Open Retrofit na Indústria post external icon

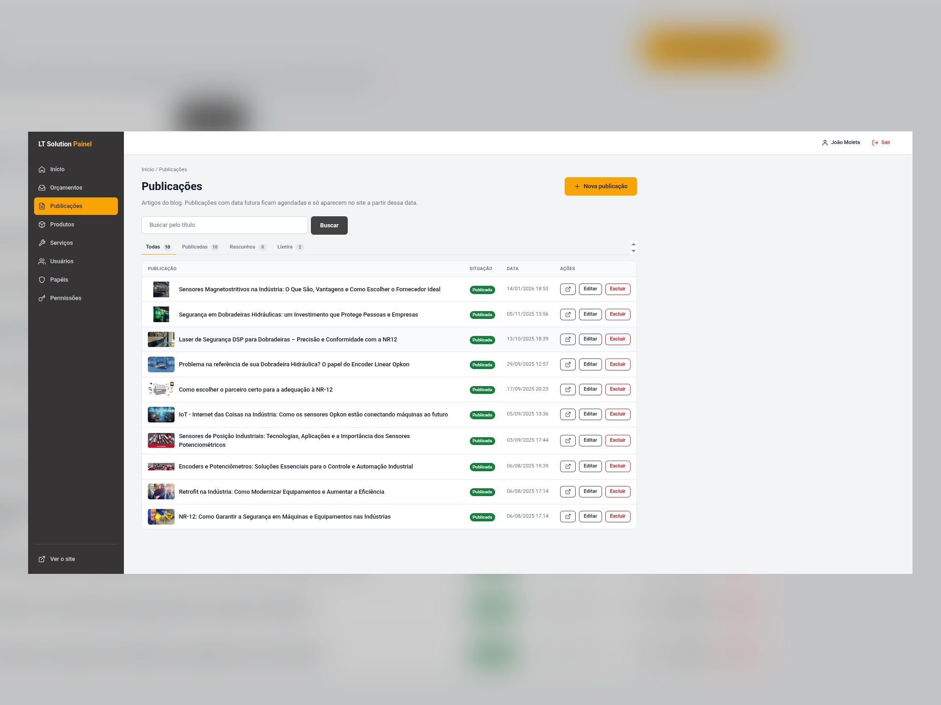coord(568,491)
